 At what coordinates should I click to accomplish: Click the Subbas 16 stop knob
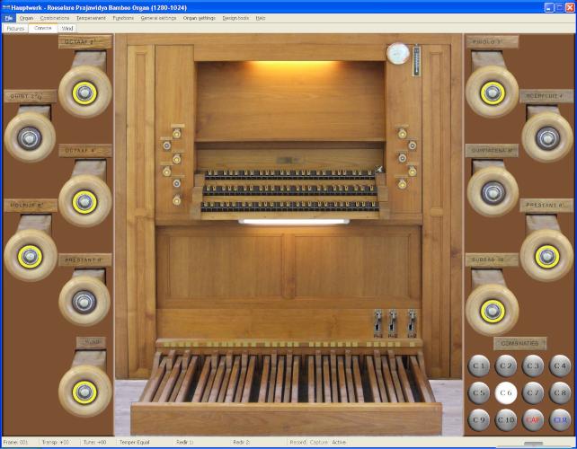coord(492,310)
